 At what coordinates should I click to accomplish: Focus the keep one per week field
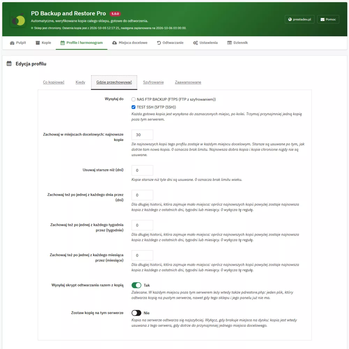142,225
